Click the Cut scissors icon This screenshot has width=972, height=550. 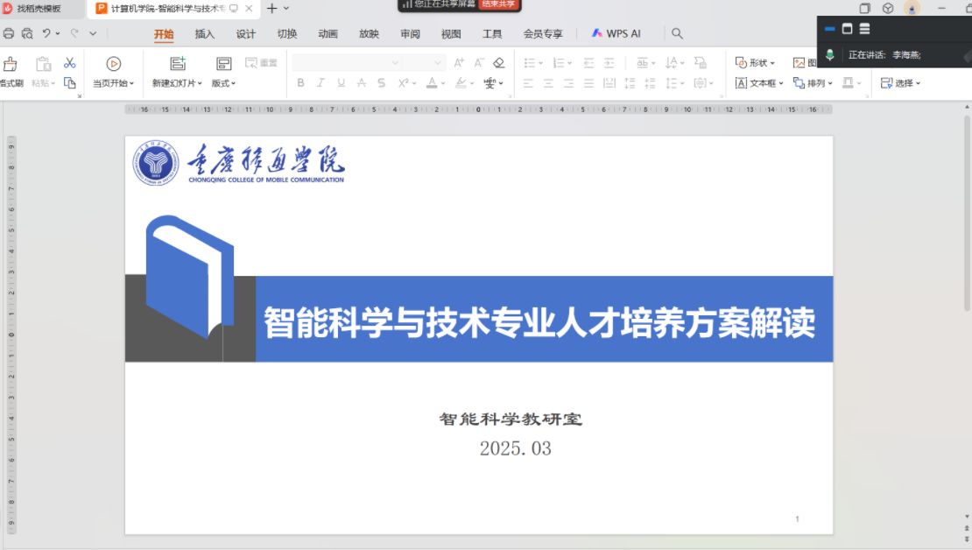pyautogui.click(x=70, y=63)
